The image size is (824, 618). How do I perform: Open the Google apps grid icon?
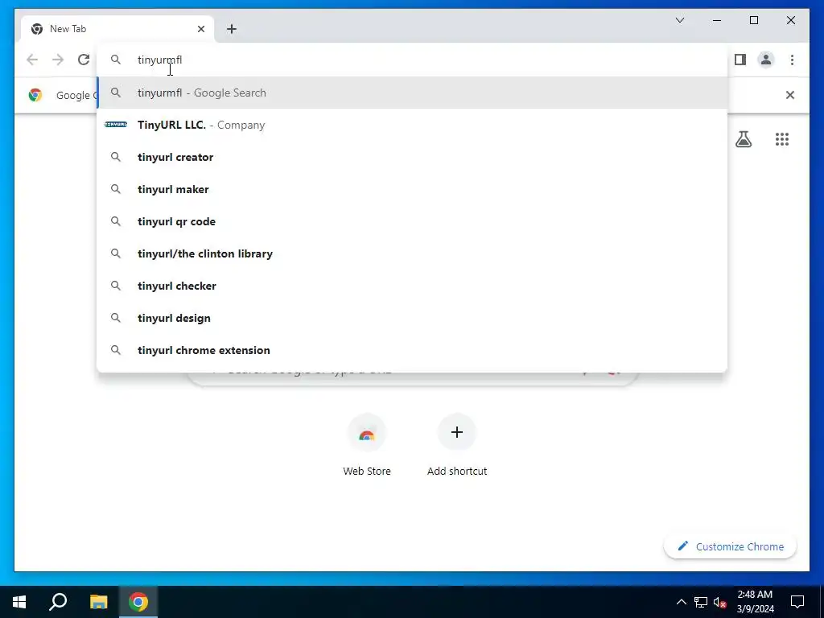pyautogui.click(x=782, y=139)
